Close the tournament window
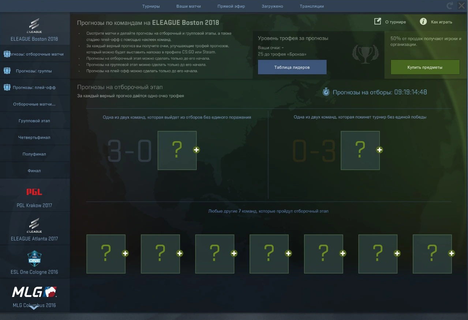 (461, 6)
